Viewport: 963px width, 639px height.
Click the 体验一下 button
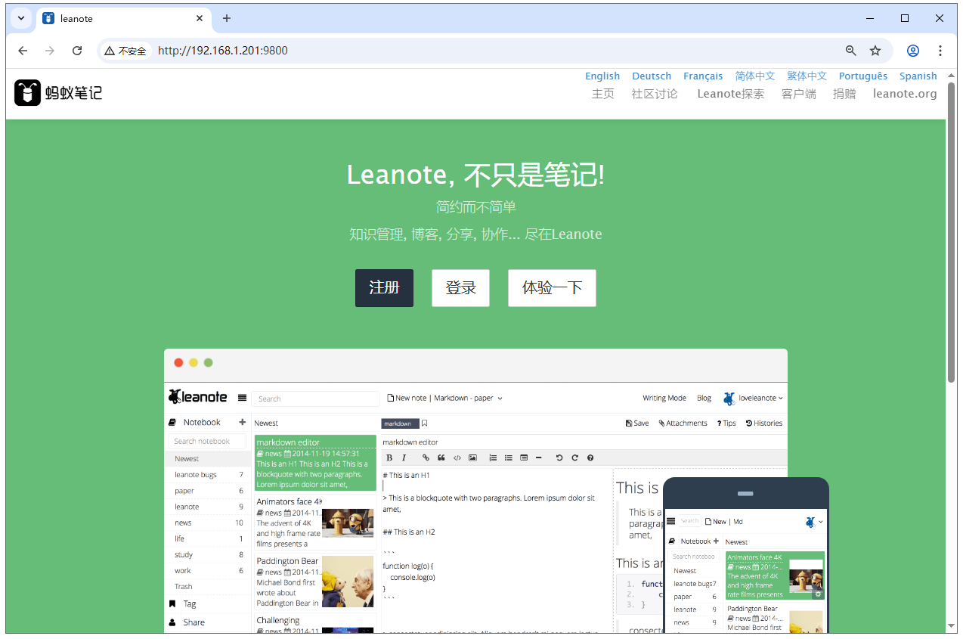[552, 288]
